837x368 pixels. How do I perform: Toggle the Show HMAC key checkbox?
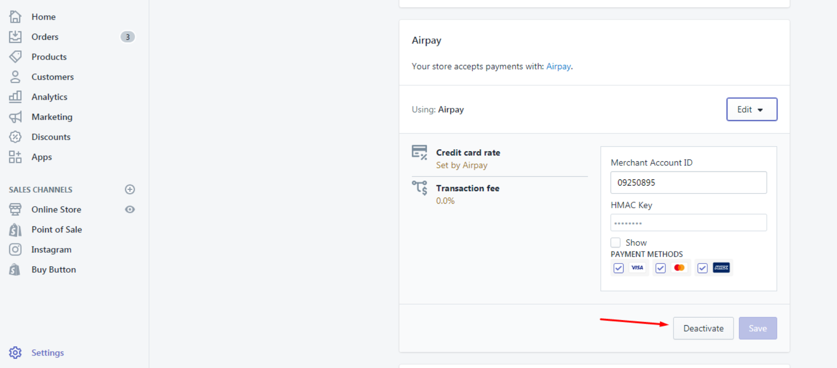[x=616, y=242]
